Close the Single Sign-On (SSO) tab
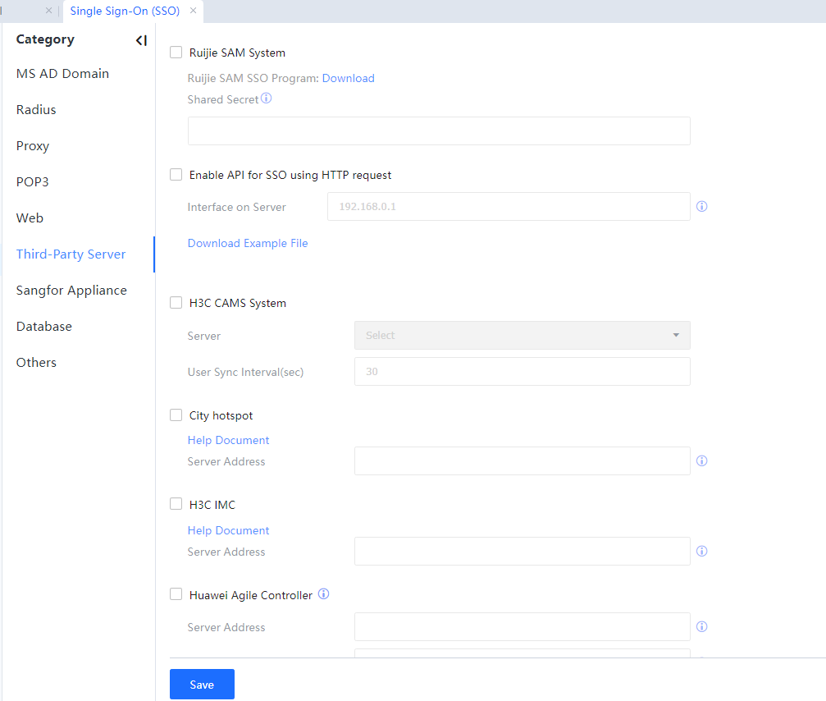 click(193, 11)
